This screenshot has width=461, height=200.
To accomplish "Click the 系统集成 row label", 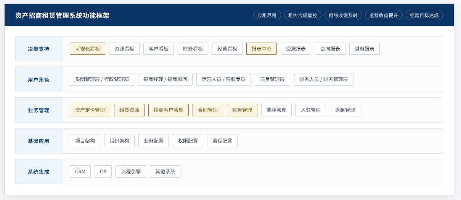I will click(x=39, y=172).
